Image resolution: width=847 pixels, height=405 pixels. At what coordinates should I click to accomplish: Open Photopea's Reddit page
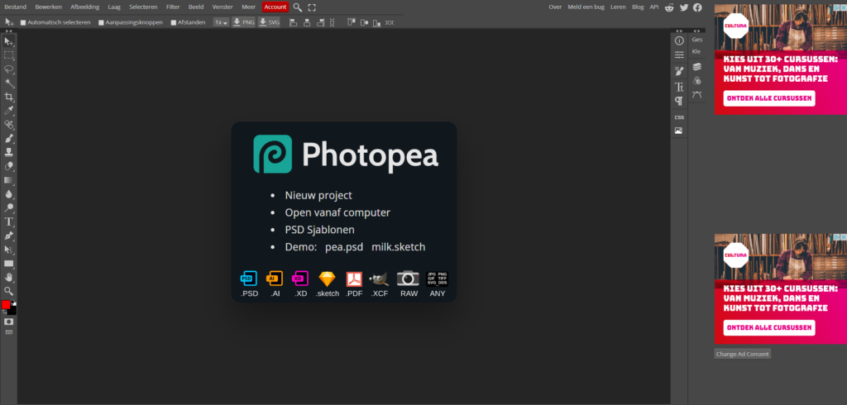(x=669, y=7)
